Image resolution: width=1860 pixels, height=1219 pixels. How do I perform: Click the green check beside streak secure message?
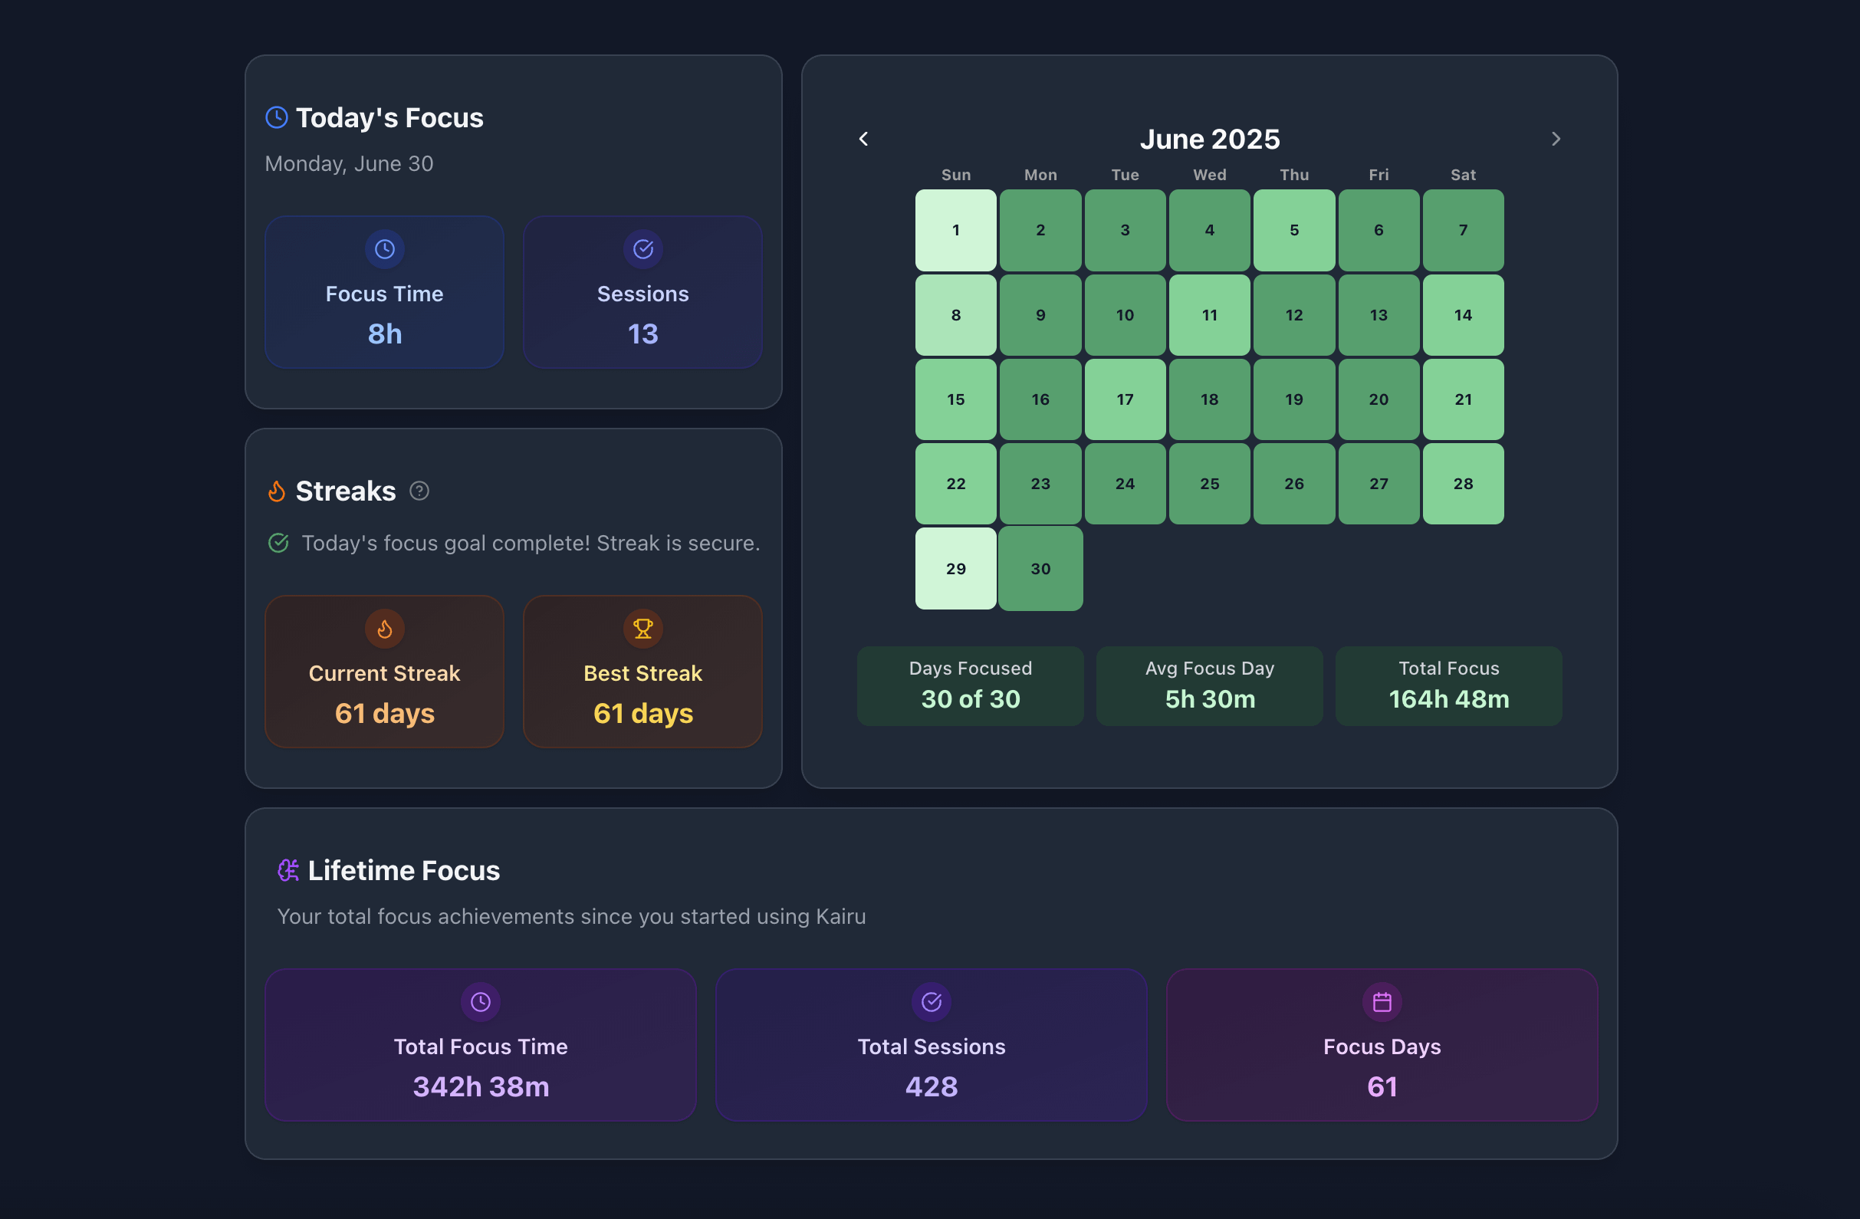[x=278, y=543]
